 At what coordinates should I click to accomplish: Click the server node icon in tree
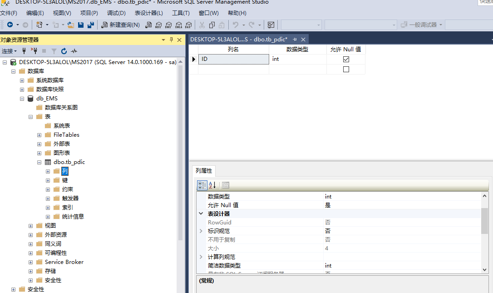[x=13, y=62]
